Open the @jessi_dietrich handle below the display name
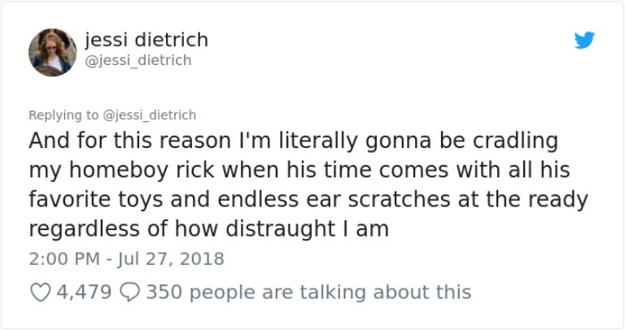The height and width of the screenshot is (330, 625). click(x=138, y=60)
